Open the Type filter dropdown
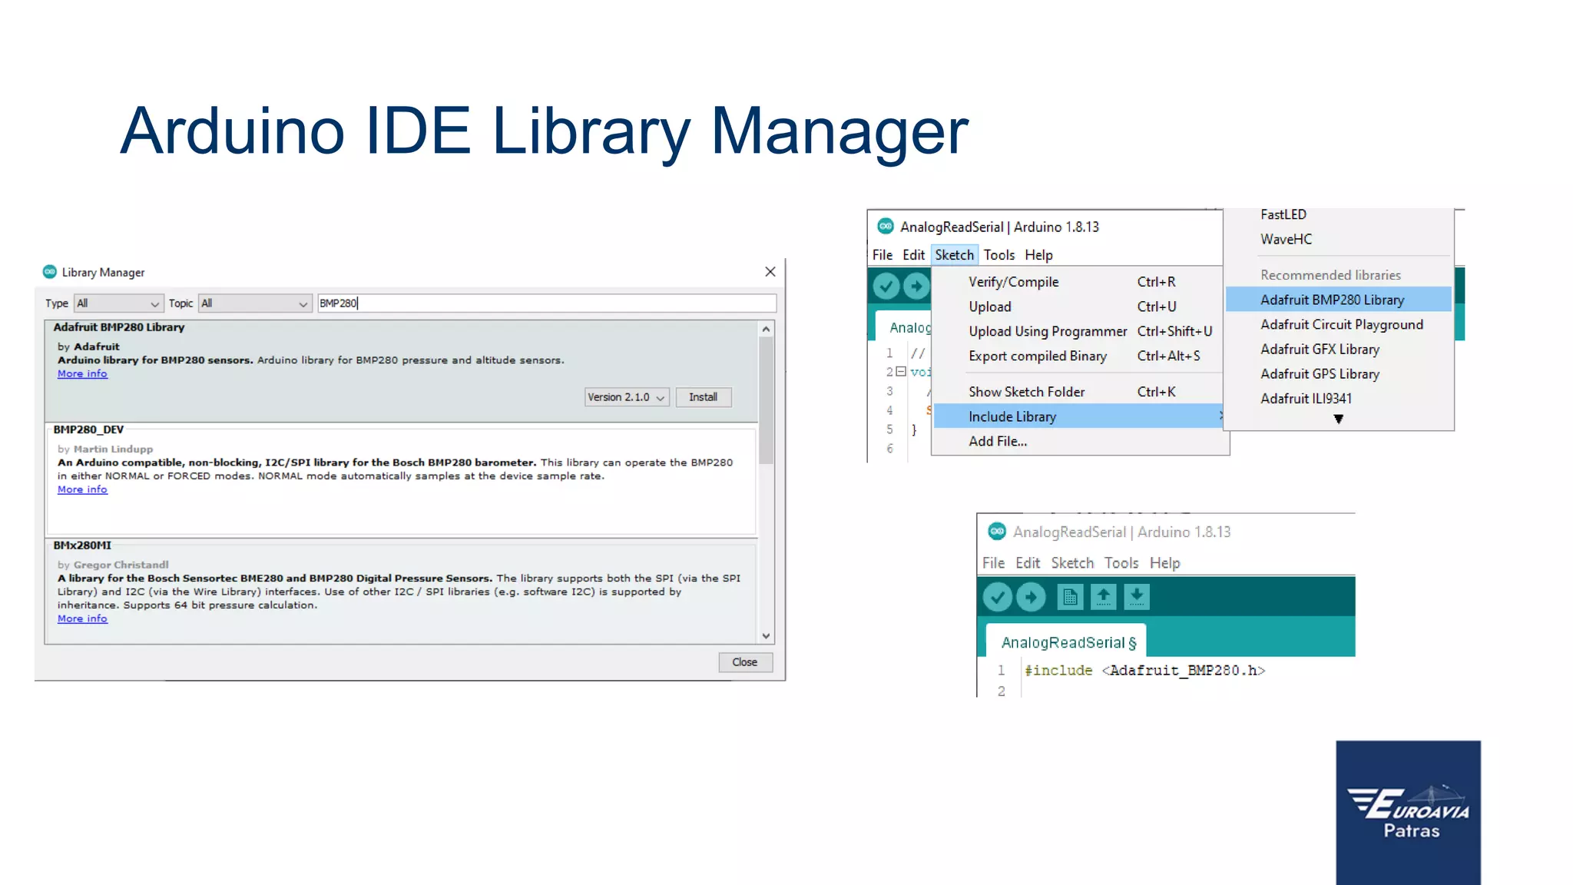 pos(118,303)
